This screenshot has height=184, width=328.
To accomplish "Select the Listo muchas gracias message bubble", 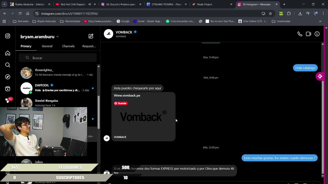I will 280,158.
